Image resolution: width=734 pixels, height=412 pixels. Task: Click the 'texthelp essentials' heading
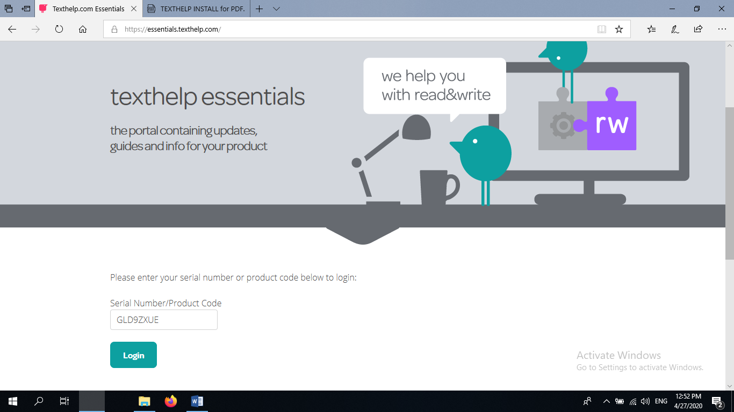(207, 97)
